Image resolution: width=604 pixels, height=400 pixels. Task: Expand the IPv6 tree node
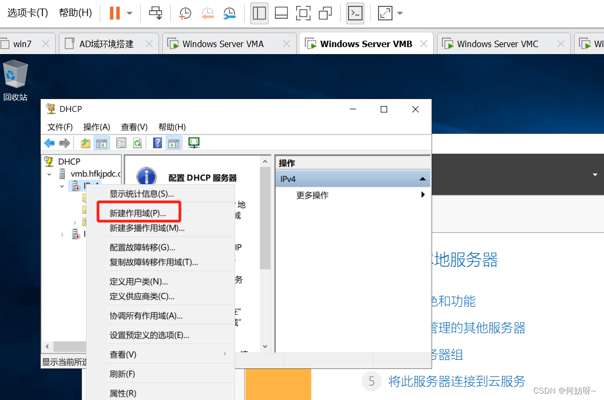[62, 235]
